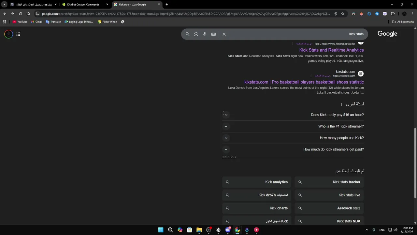Click the feedback link under questions

pos(229,157)
